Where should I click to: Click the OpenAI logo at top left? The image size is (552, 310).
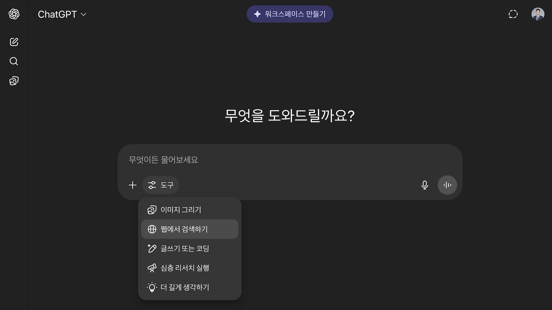14,14
